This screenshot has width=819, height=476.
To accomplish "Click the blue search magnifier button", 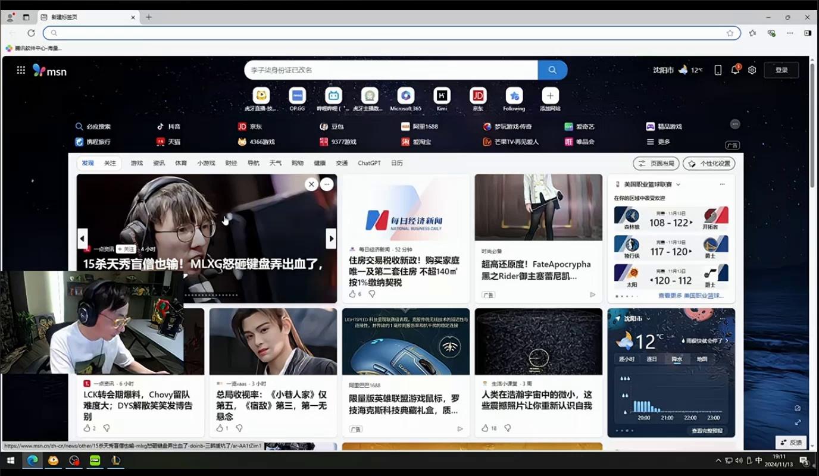I will 552,70.
